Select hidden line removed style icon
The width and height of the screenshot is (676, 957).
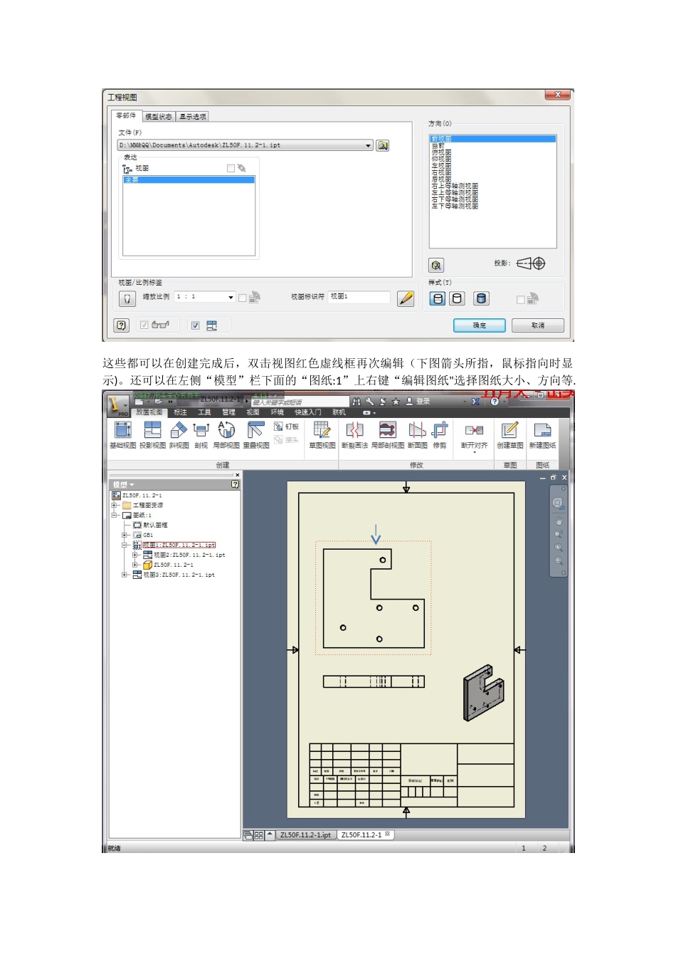458,298
